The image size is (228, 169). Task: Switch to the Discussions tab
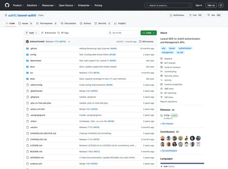[x=68, y=23]
